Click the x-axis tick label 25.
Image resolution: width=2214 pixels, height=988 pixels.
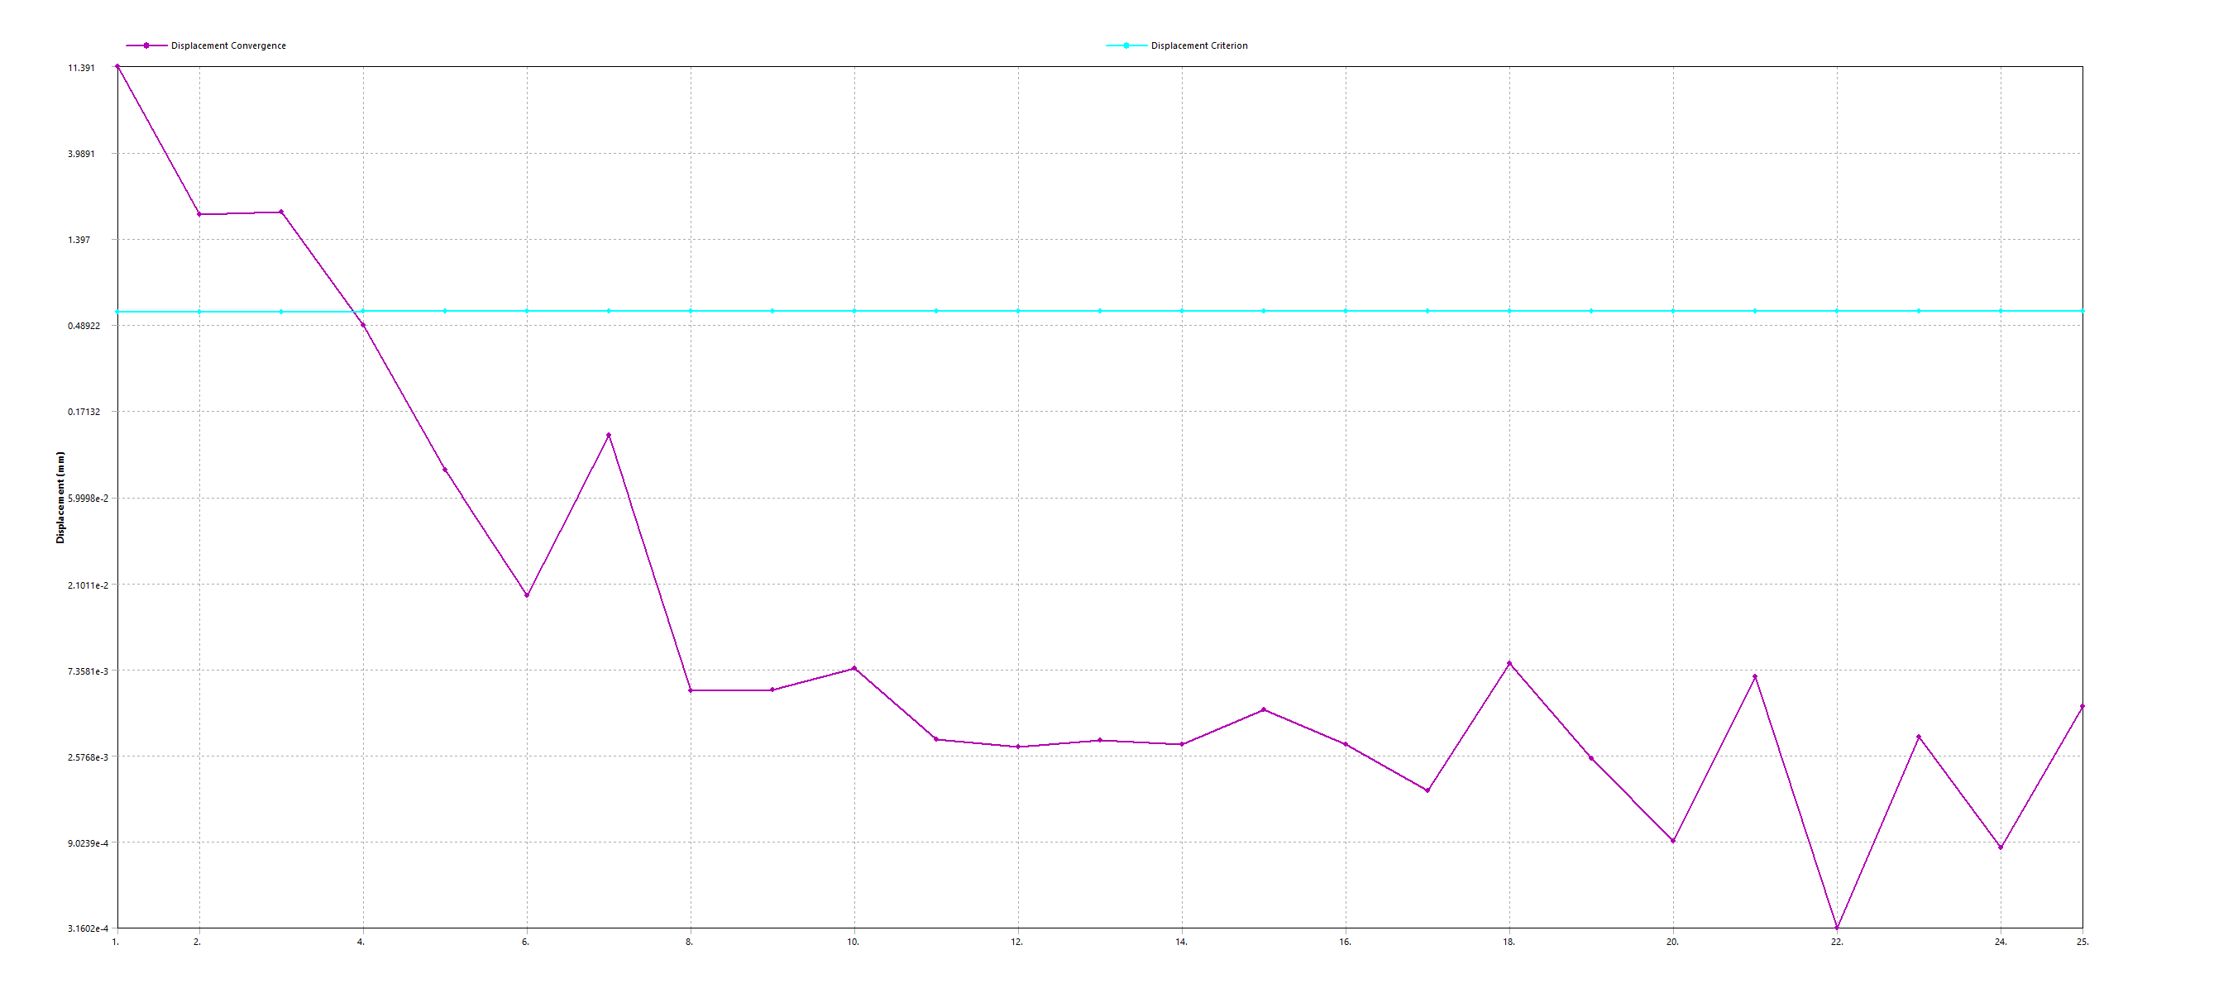[x=2082, y=943]
